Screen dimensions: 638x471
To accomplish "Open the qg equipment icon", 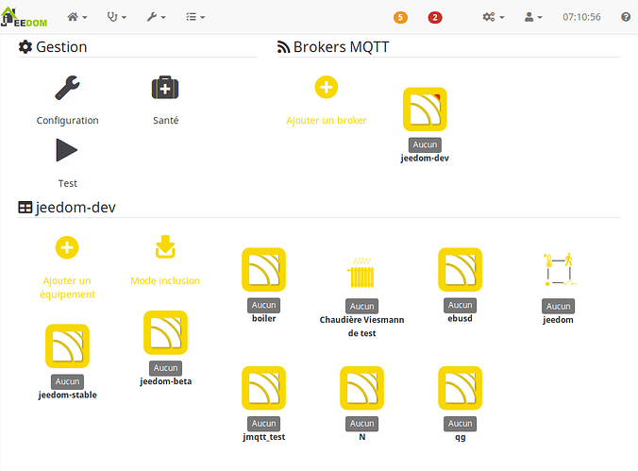I will pyautogui.click(x=461, y=388).
